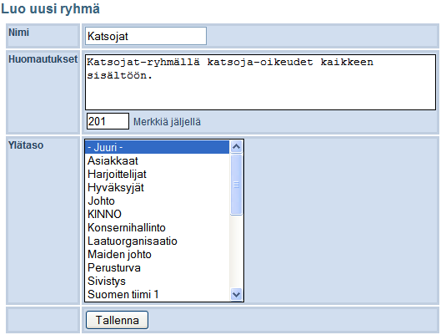Viewport: 441px width, 335px height.
Task: Select '- Juuri -' in the Ylätaso list
Action: [158, 147]
